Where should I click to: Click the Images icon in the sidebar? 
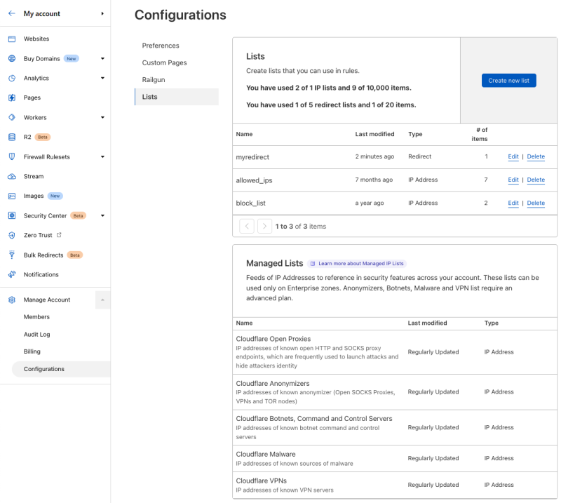pyautogui.click(x=11, y=196)
